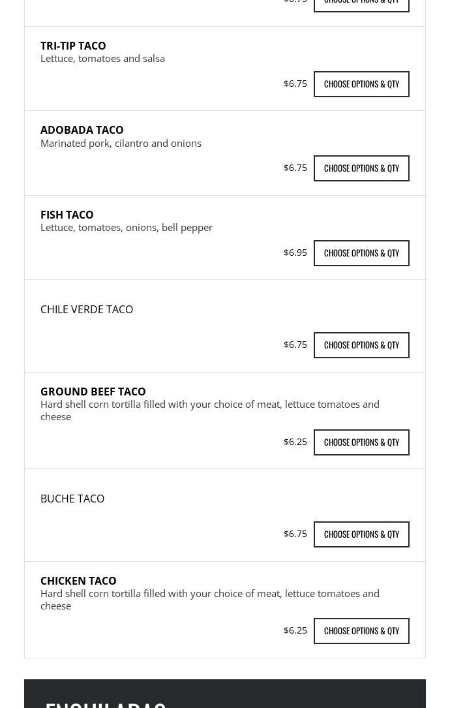
Task: Select the Buche Taco name
Action: (x=72, y=499)
